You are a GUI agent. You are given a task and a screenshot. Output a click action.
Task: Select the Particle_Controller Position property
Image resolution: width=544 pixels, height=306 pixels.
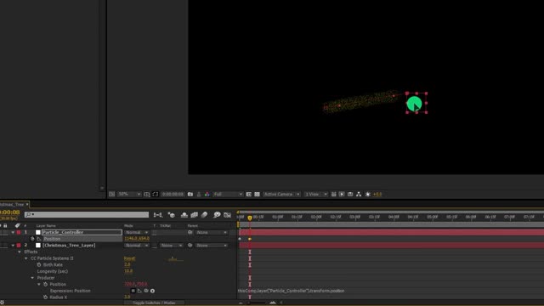(x=52, y=239)
